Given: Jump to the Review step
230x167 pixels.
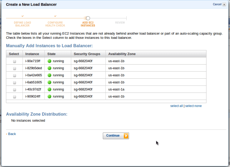Looking at the screenshot, I should [120, 23].
